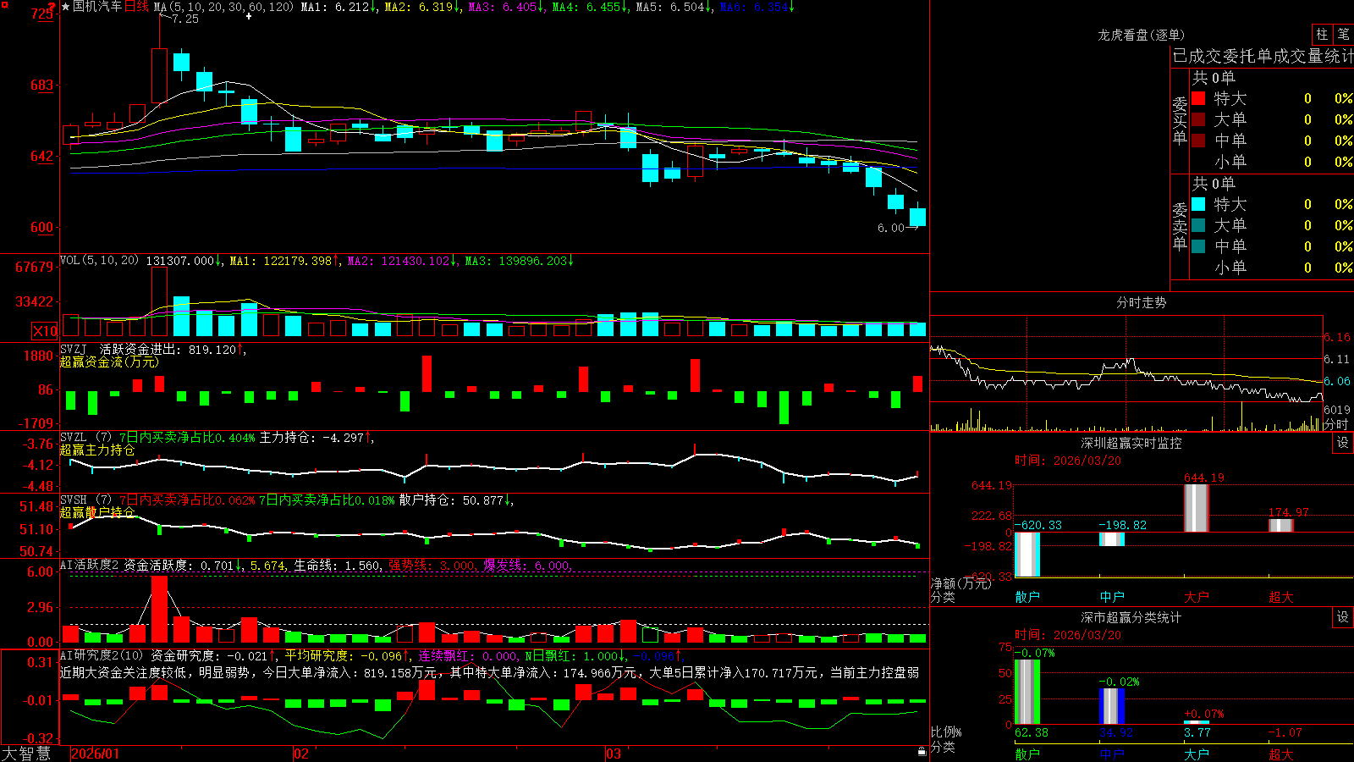1354x762 pixels.
Task: Click the small red square icon in the chart's top-left corner
Action: pyautogui.click(x=5, y=5)
